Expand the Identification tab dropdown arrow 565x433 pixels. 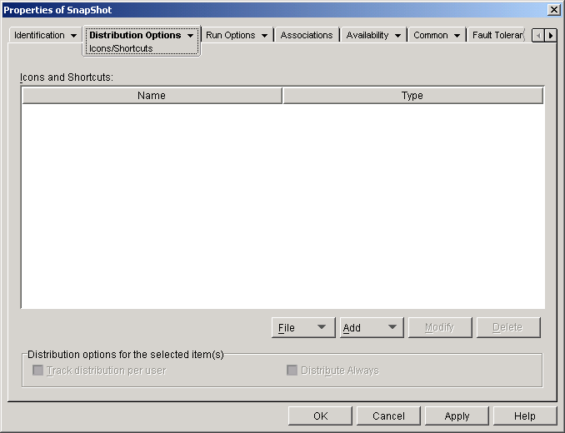pyautogui.click(x=73, y=36)
